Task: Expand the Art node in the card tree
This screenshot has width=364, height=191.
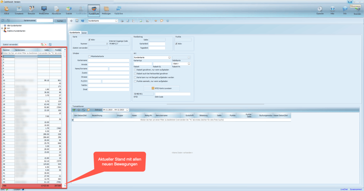Action: [2, 29]
